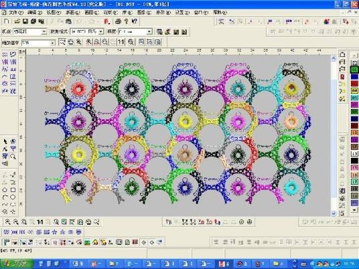Click the red icon in the right tool panel
The width and height of the screenshot is (359, 269).
342,76
